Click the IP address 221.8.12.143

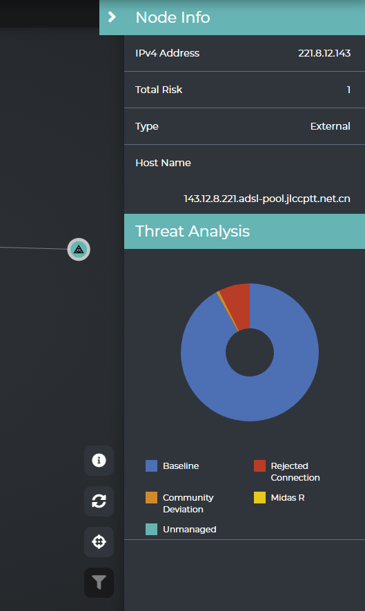tap(324, 53)
